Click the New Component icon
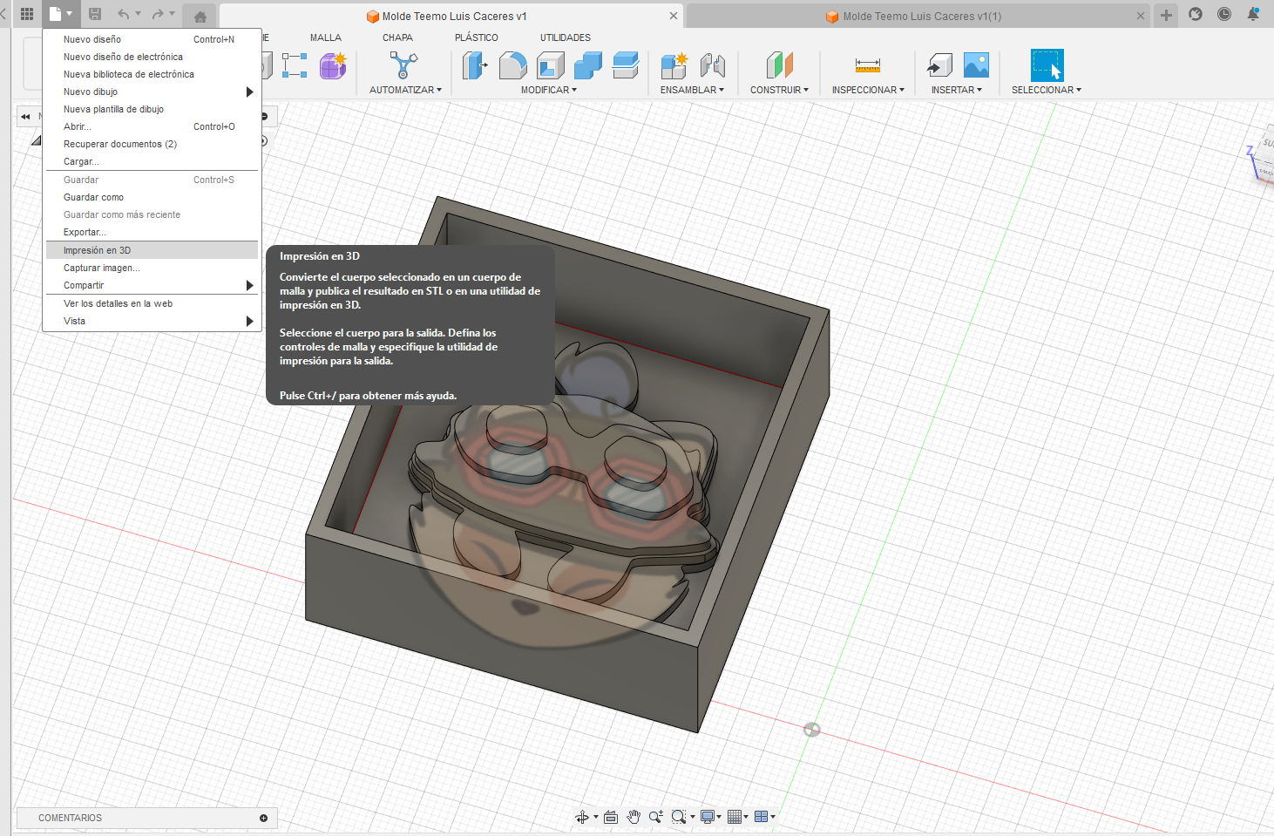Image resolution: width=1274 pixels, height=836 pixels. tap(674, 65)
